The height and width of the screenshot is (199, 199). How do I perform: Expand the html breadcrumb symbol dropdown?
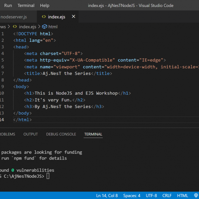[53, 27]
